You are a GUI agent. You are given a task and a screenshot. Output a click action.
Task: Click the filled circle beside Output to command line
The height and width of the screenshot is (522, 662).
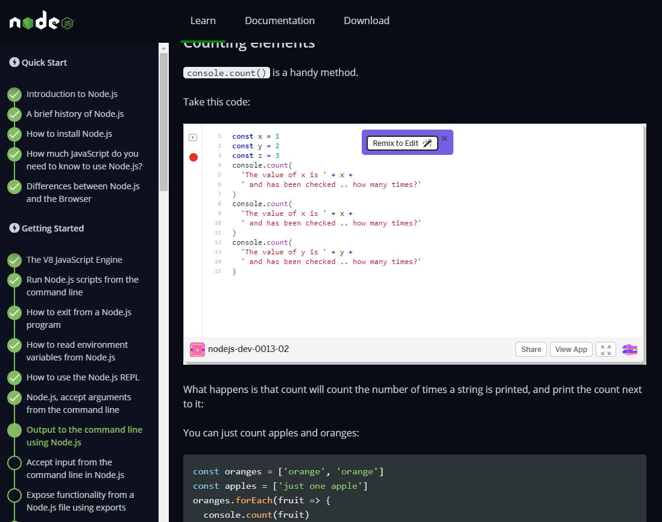pos(14,430)
